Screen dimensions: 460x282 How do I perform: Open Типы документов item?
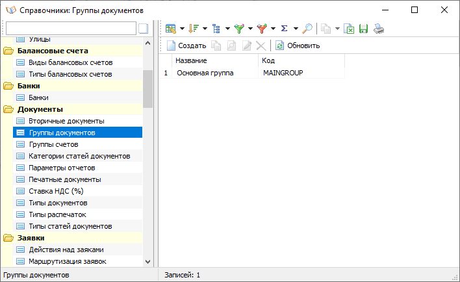58,203
